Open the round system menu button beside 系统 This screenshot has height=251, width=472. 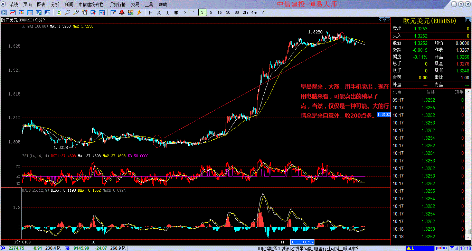[x=4, y=4]
